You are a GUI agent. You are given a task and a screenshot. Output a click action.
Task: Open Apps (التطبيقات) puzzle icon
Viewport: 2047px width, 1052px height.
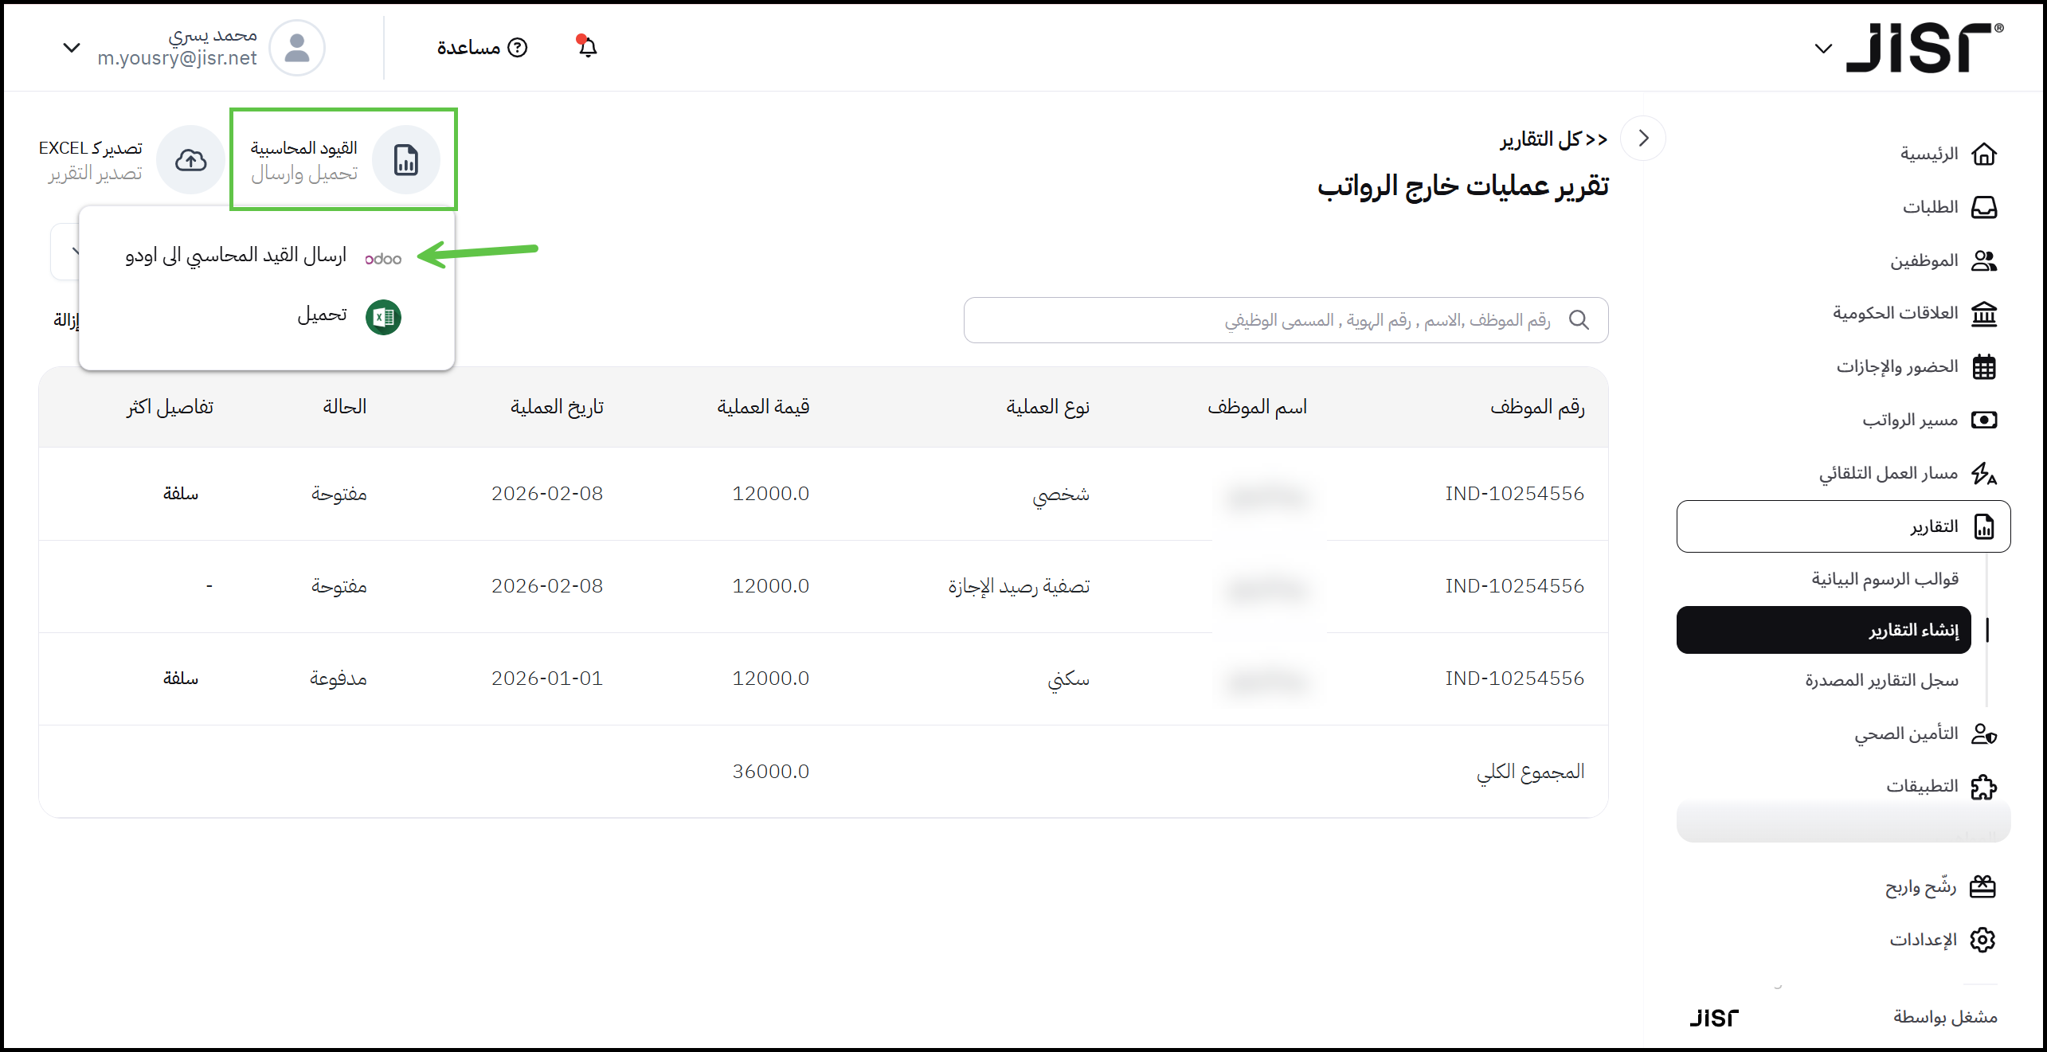point(1983,787)
